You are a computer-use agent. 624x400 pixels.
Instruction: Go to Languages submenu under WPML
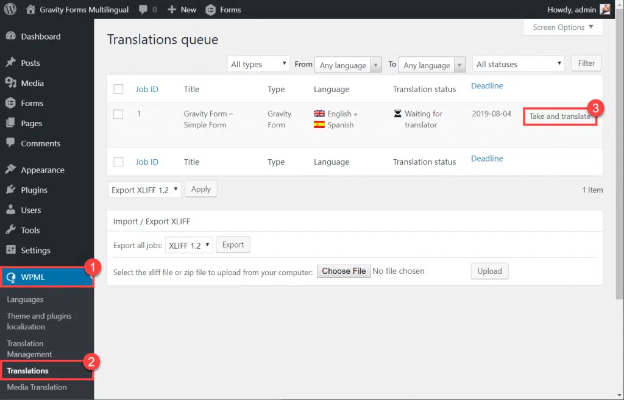pos(25,299)
